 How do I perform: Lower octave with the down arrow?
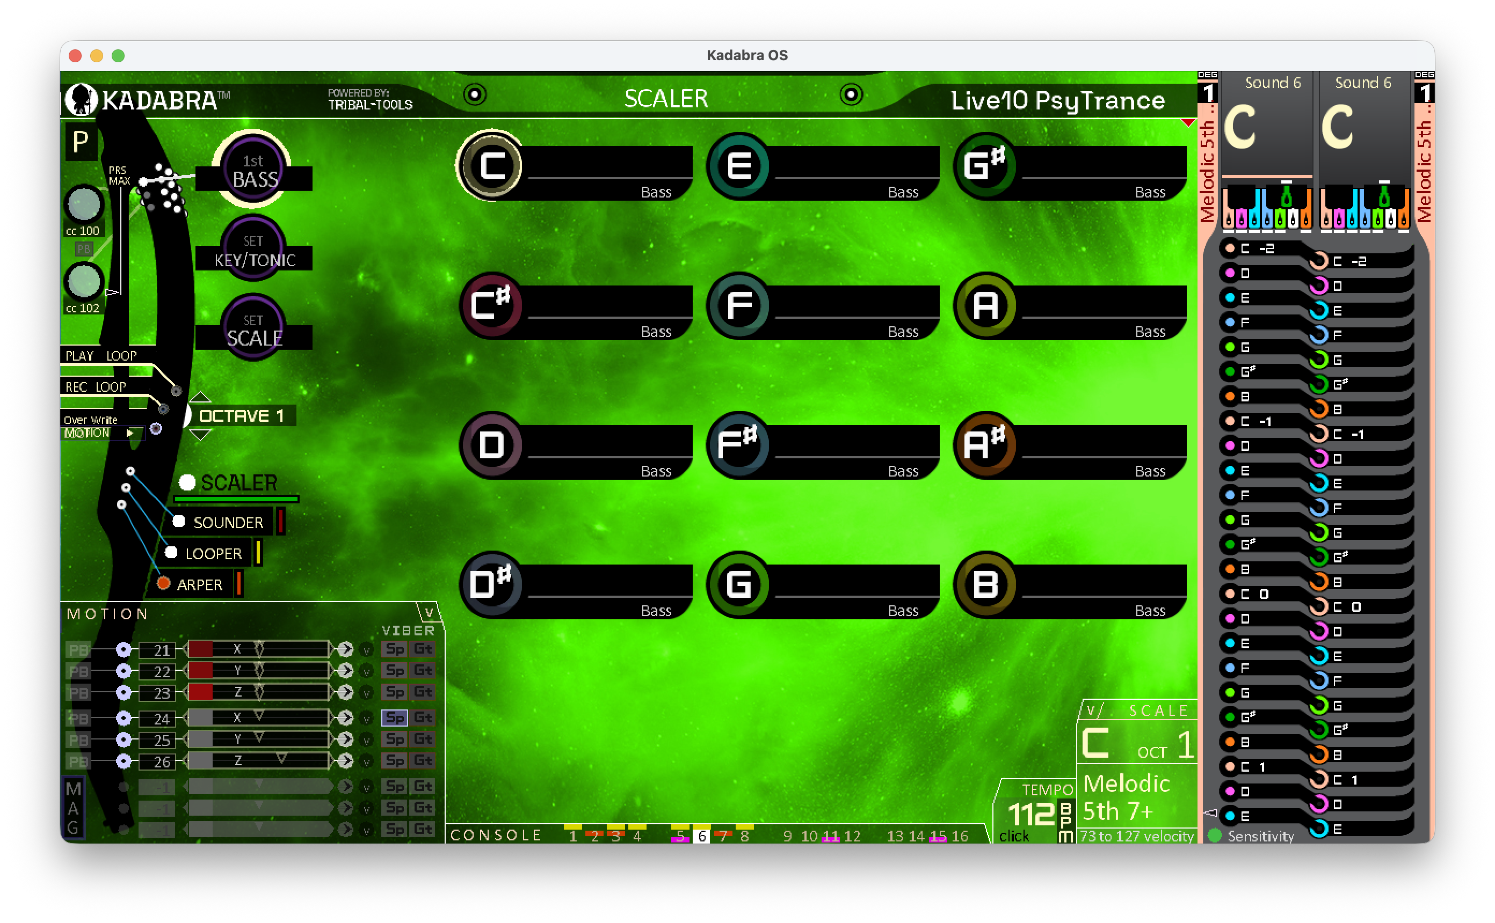coord(200,435)
